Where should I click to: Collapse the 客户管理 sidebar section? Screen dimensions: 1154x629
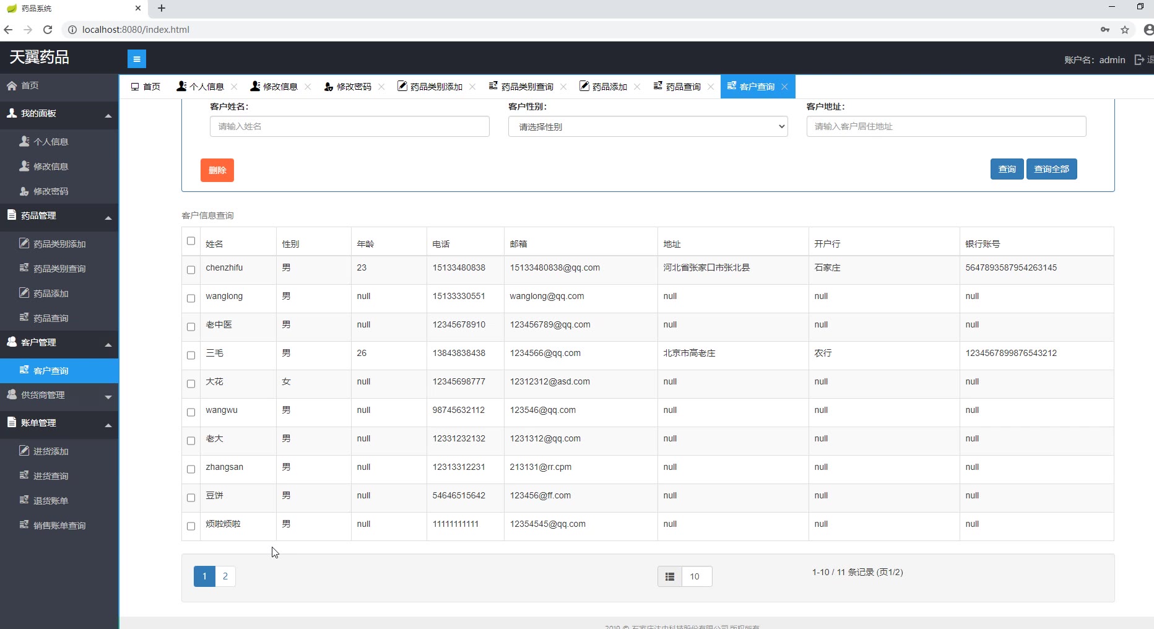coord(59,343)
